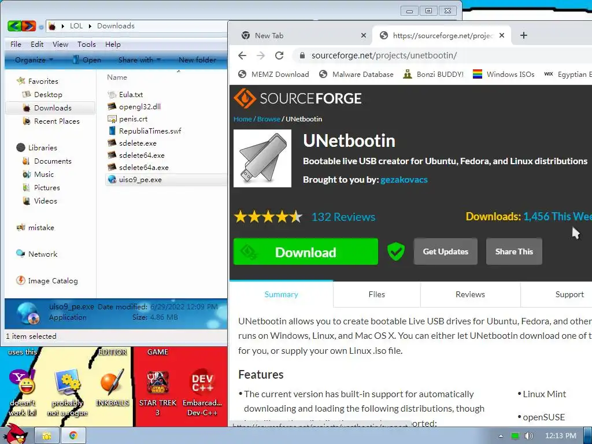Click the Get Updates button
Screen dimensions: 592x444
446,251
